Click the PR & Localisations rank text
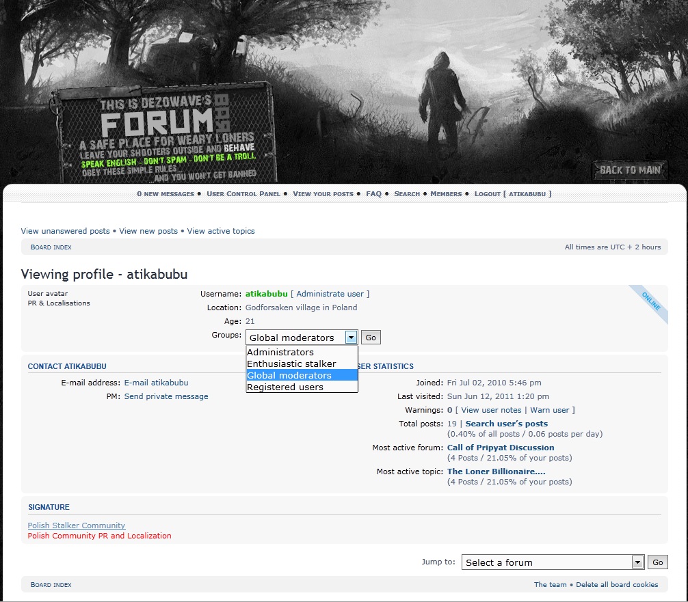688x602 pixels. pos(59,303)
